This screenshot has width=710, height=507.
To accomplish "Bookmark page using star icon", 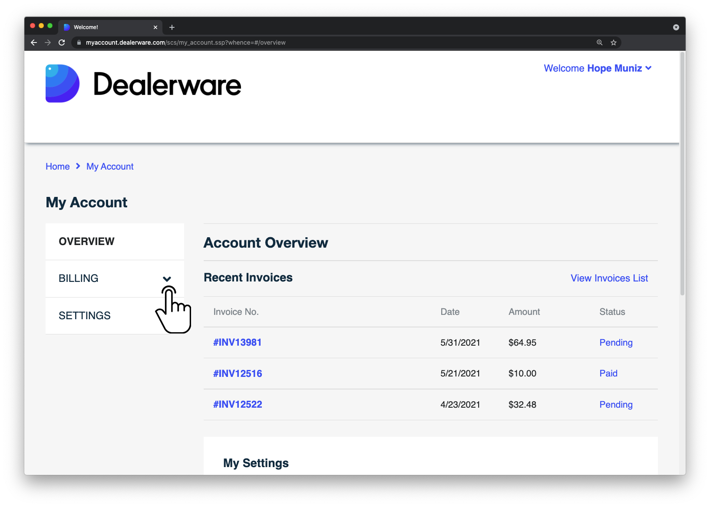I will (x=614, y=43).
